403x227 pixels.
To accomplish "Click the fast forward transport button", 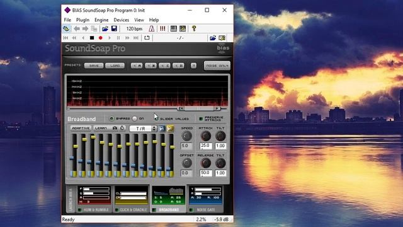I will (x=127, y=38).
